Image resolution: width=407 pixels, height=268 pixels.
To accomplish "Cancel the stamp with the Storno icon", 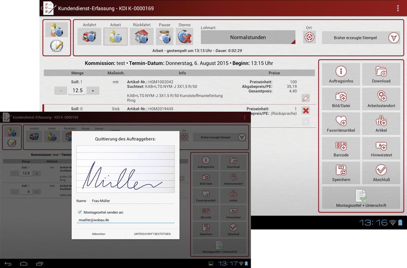I will point(184,37).
